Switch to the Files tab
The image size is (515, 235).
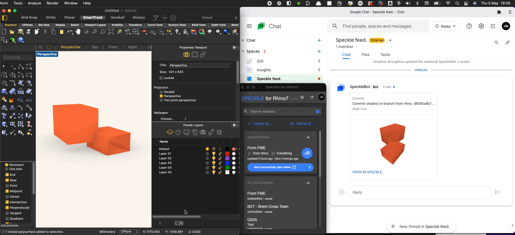click(x=365, y=55)
